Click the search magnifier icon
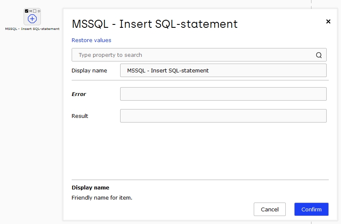341x224 pixels. pyautogui.click(x=319, y=55)
